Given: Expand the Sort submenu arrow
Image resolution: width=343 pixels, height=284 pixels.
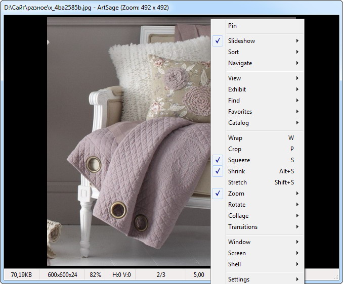Looking at the screenshot, I should point(297,52).
